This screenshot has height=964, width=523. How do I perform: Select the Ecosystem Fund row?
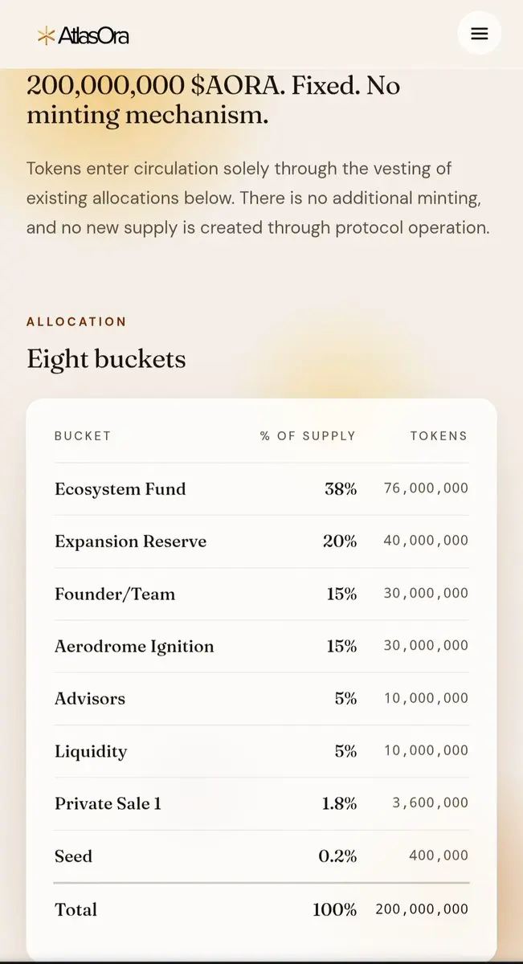click(x=262, y=488)
